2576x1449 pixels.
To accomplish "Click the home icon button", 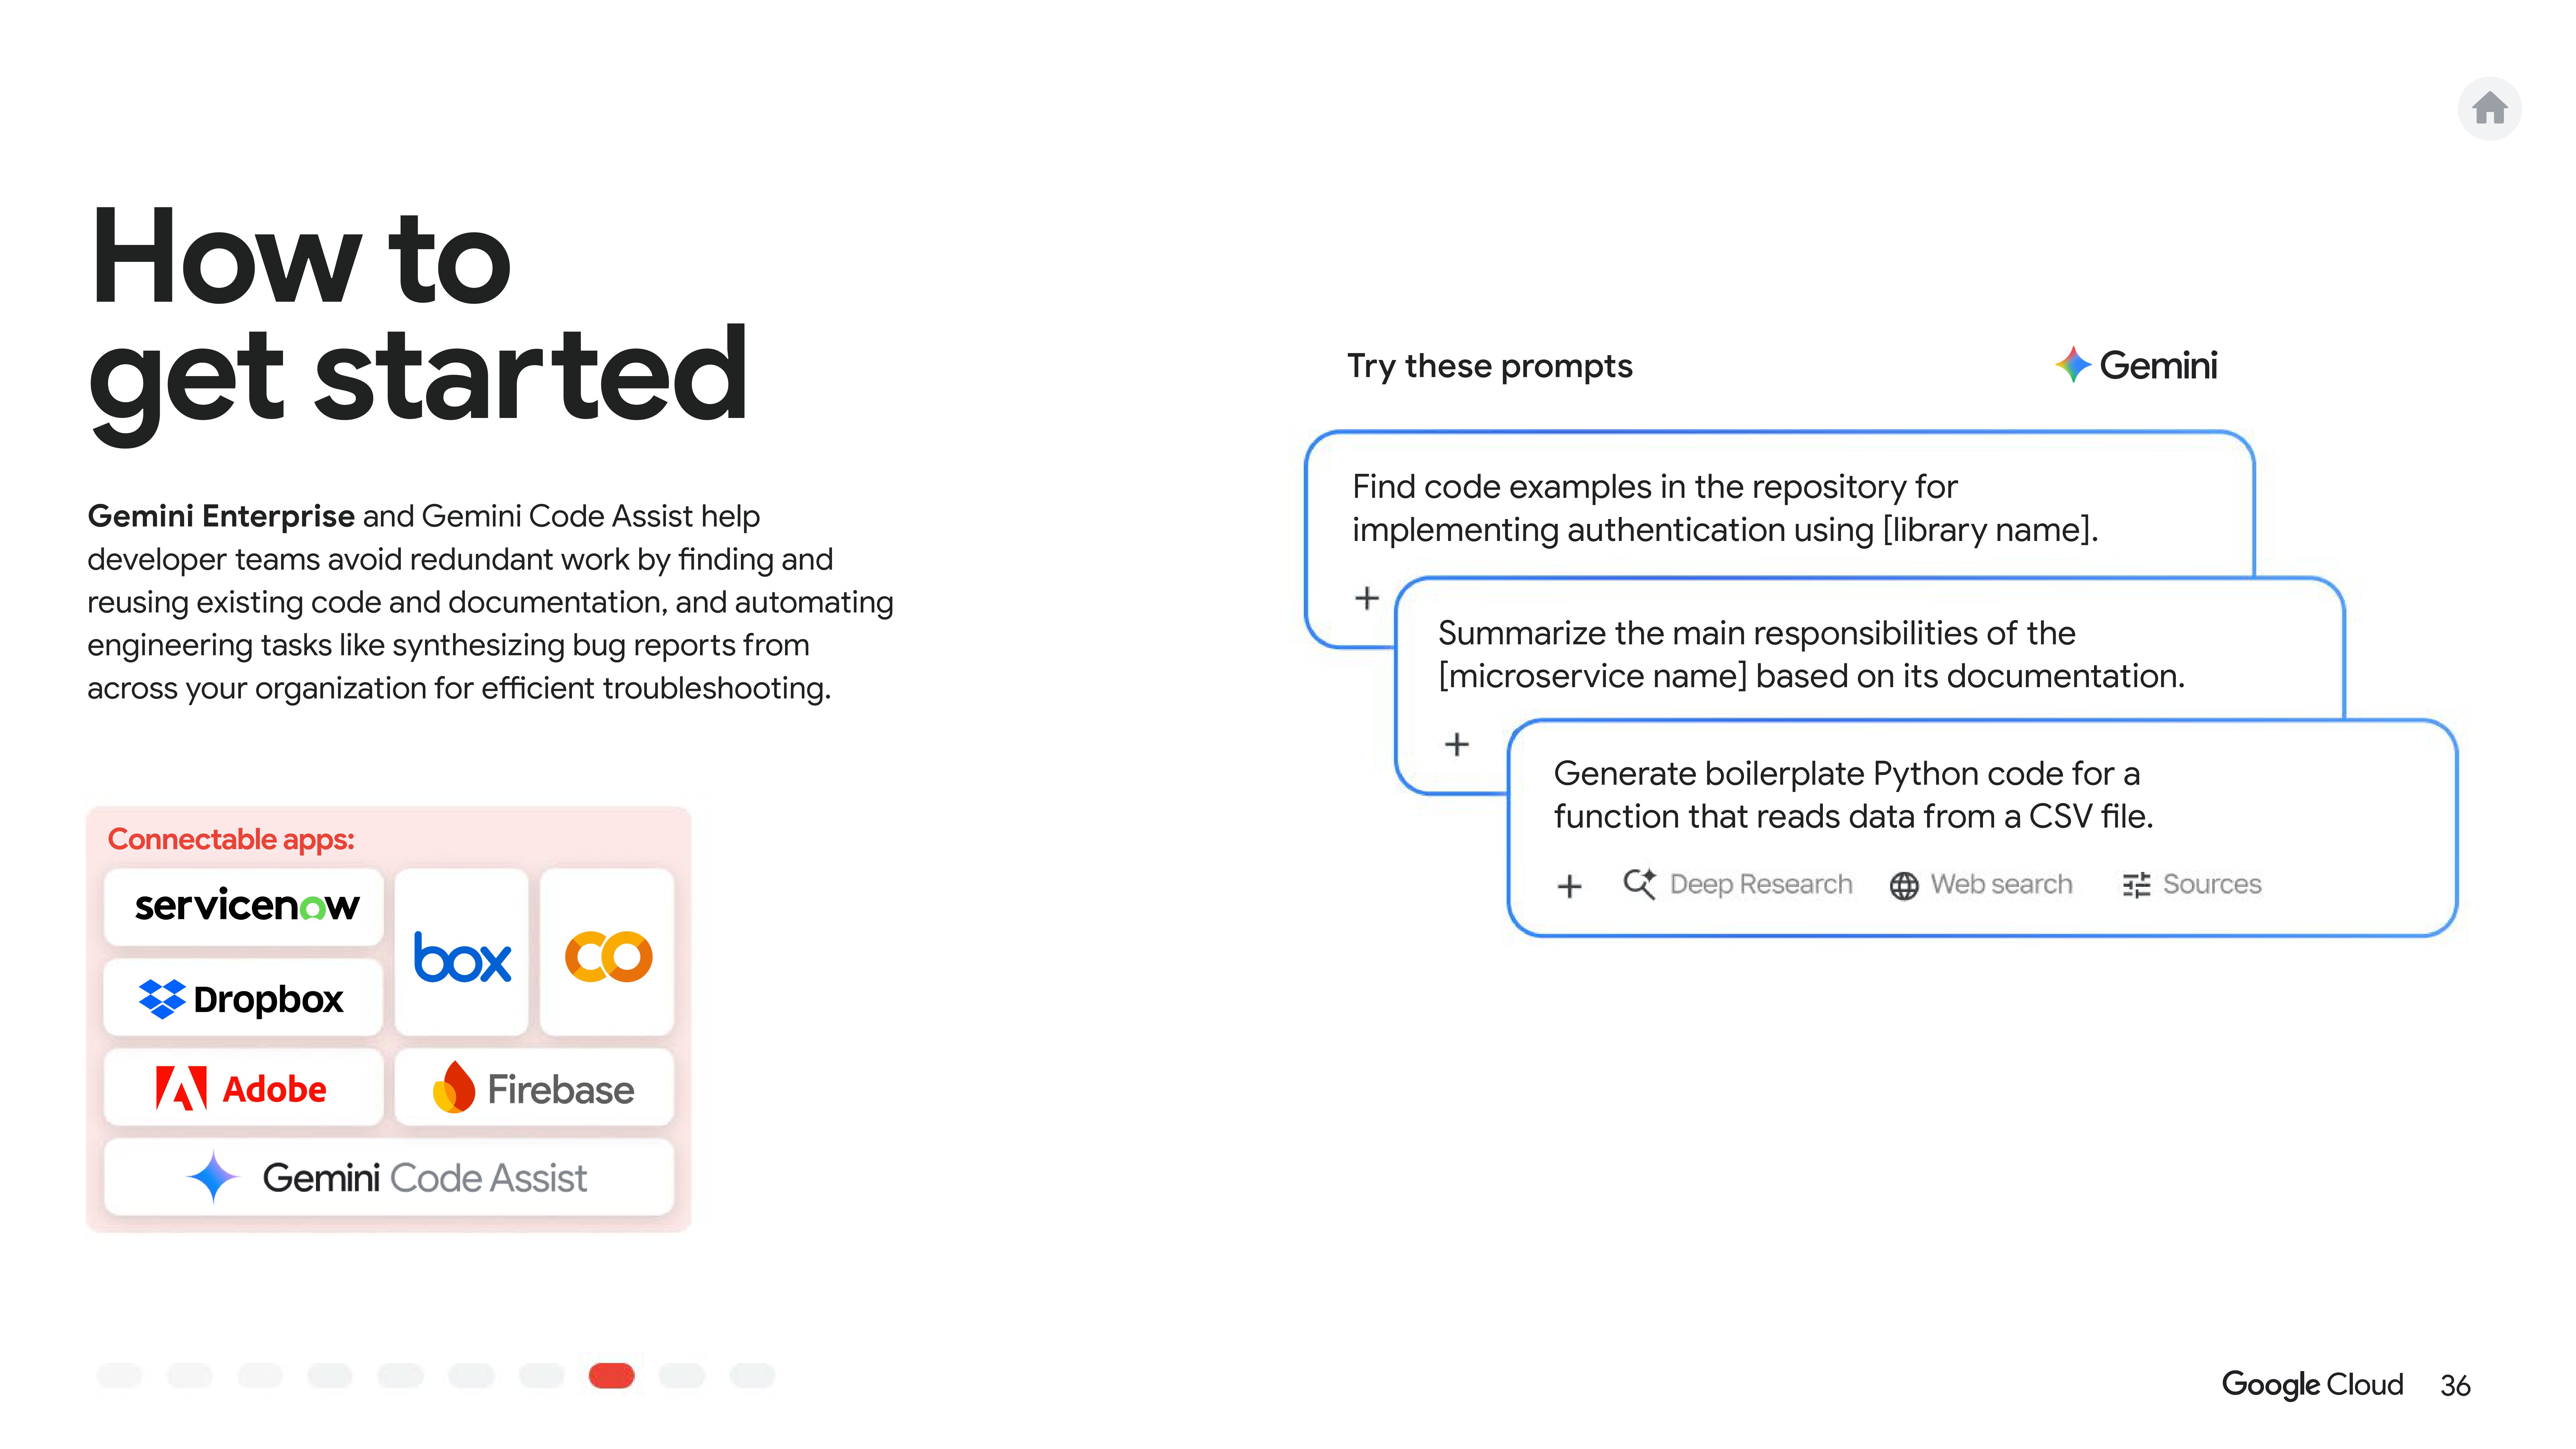I will click(x=2489, y=108).
